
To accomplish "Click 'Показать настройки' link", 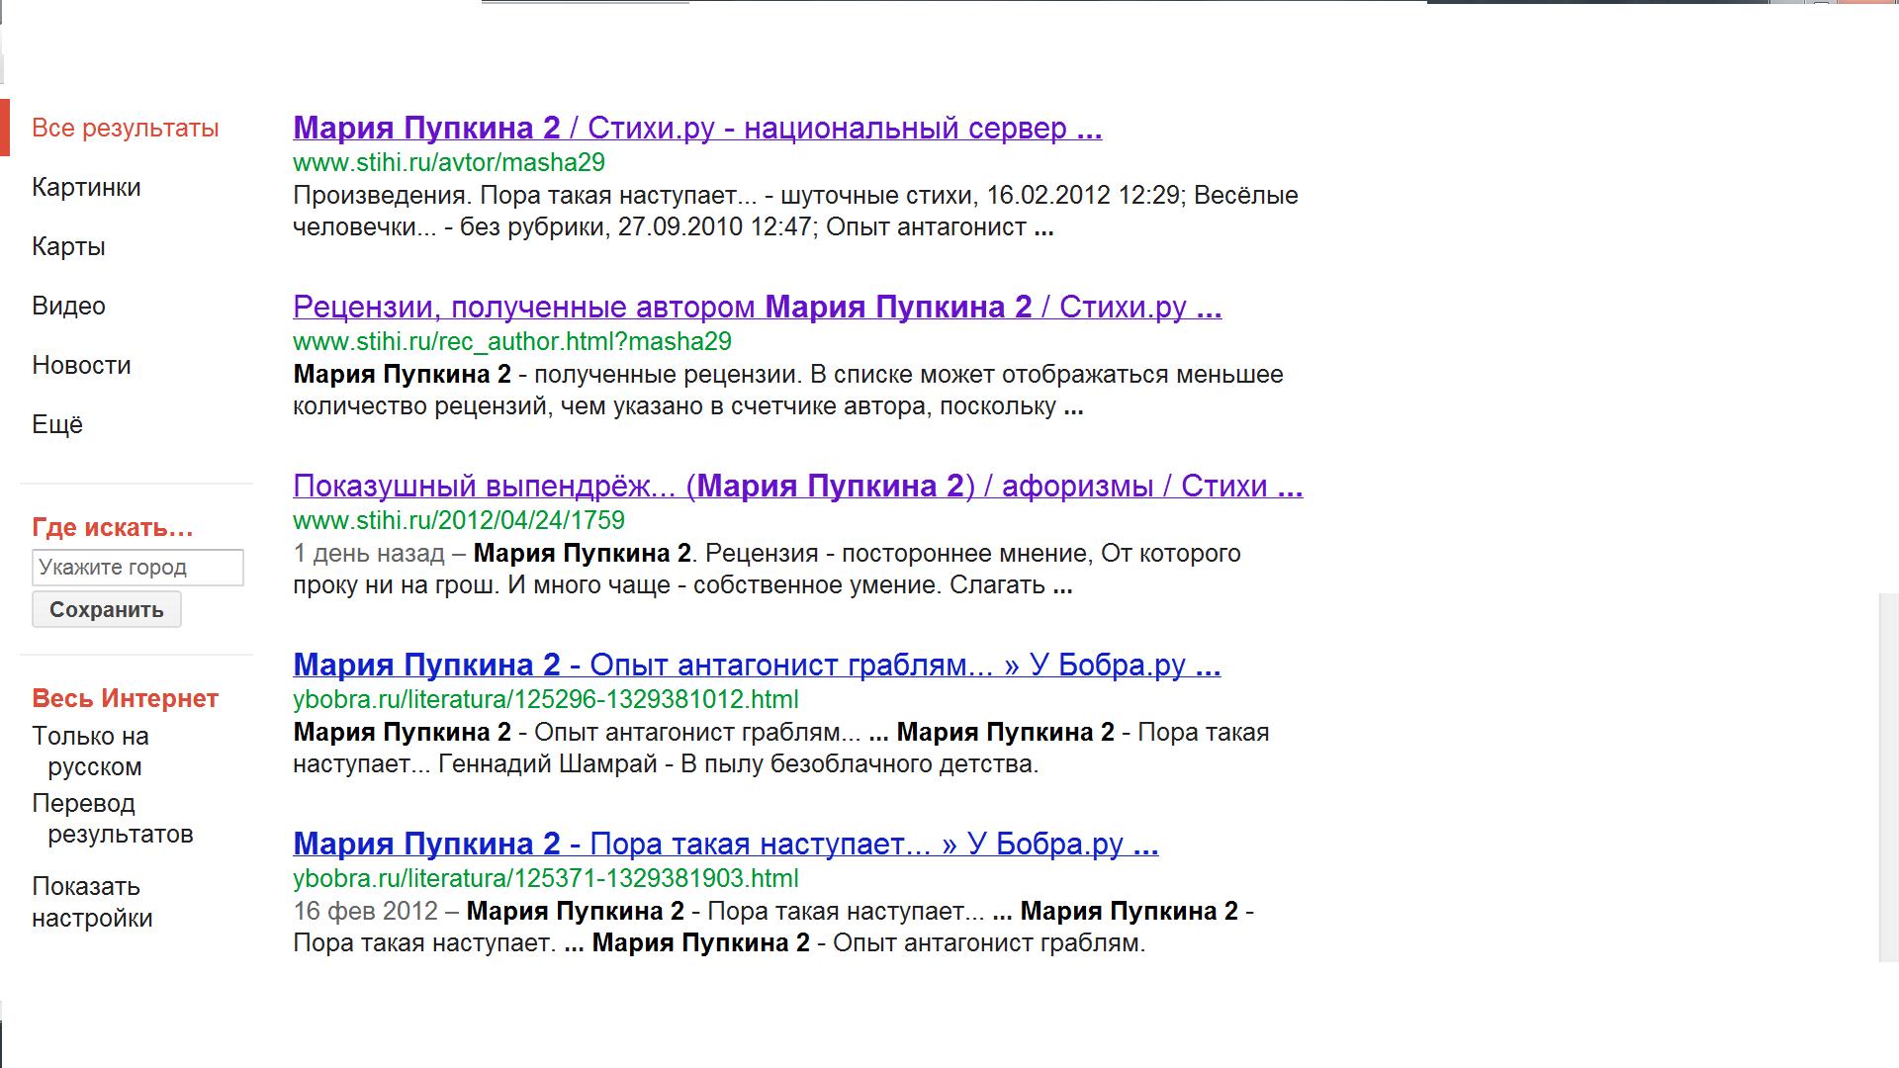I will pyautogui.click(x=92, y=902).
